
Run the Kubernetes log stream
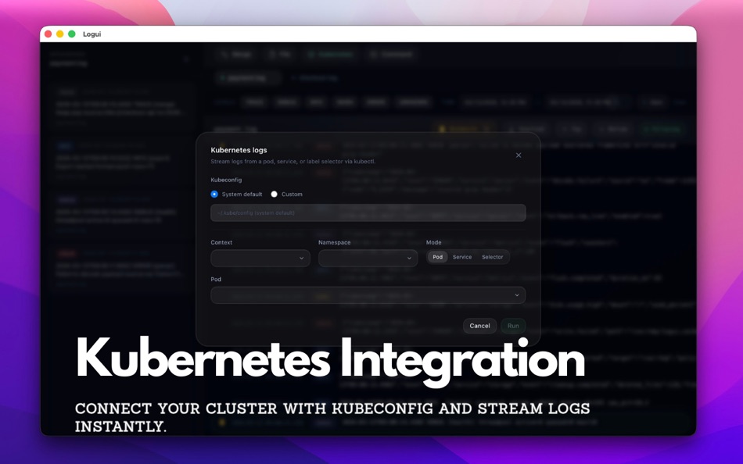coord(513,326)
